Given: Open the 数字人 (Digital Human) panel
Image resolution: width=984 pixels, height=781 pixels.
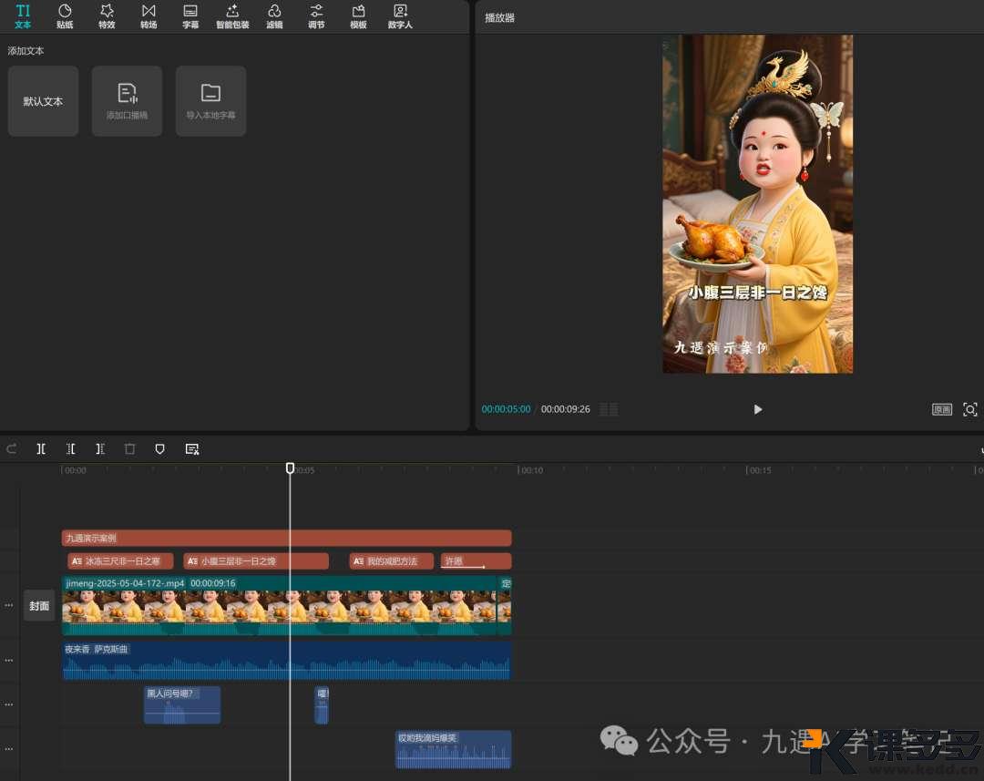Looking at the screenshot, I should pos(399,16).
